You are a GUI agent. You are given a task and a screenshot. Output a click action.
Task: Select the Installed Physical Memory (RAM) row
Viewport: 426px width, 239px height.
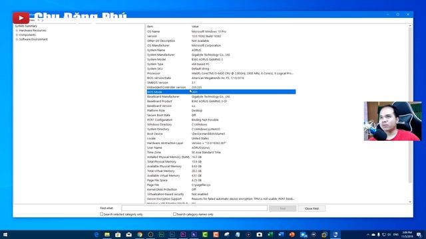click(221, 157)
